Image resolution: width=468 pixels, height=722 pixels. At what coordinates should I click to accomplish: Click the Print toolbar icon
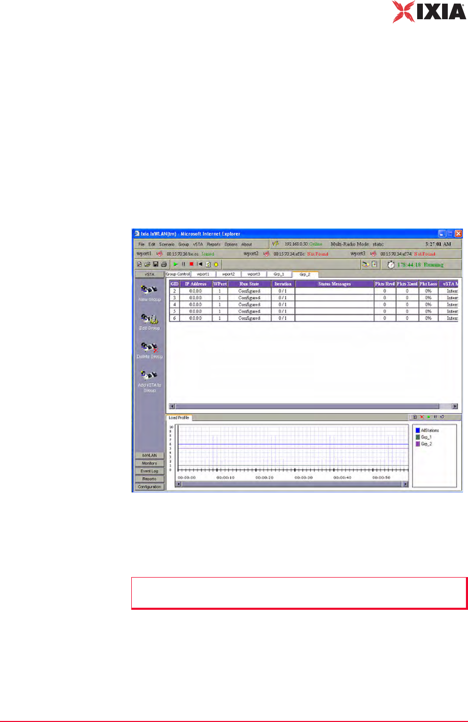(x=163, y=264)
